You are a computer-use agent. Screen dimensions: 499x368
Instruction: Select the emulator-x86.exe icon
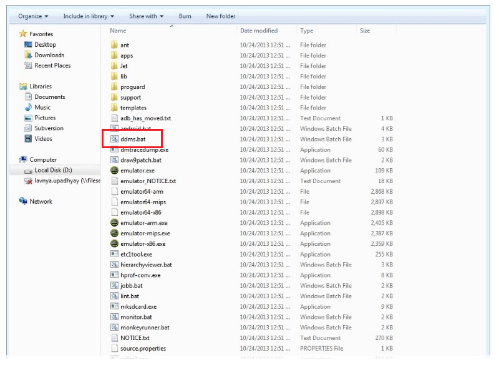click(114, 243)
